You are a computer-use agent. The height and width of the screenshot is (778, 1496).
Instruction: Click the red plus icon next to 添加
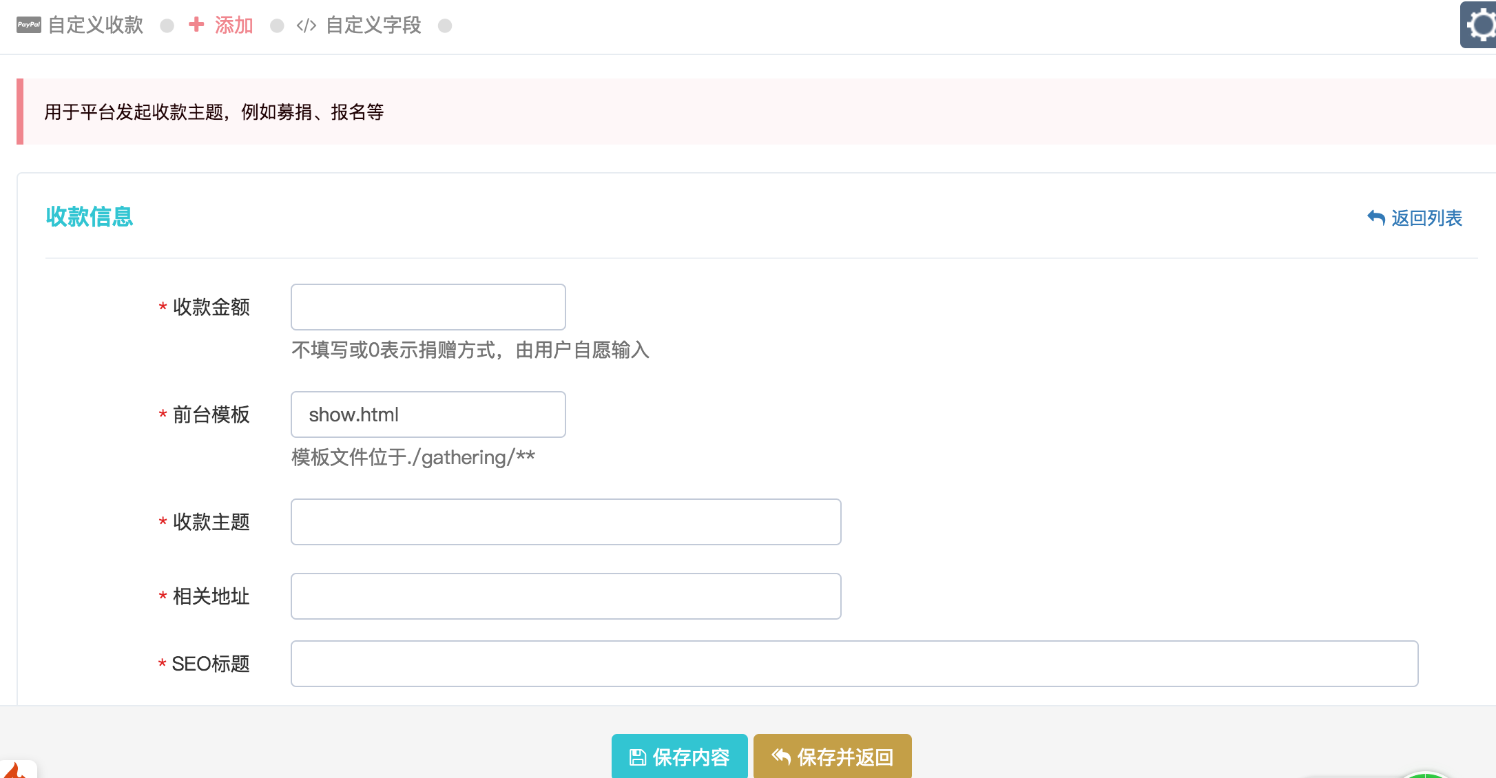(x=196, y=25)
